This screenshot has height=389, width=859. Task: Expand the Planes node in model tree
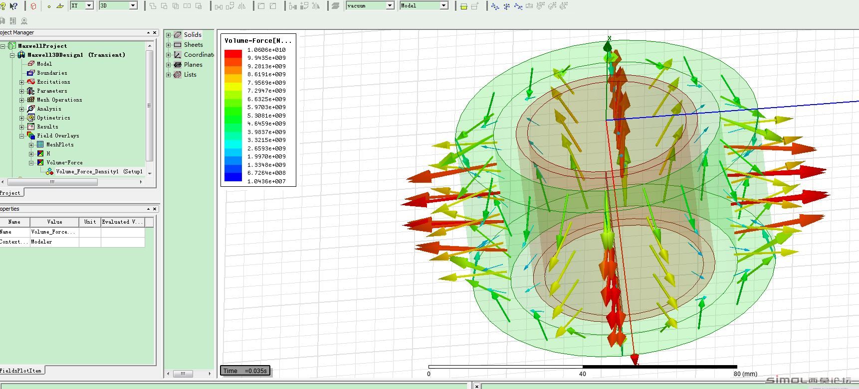pos(169,65)
